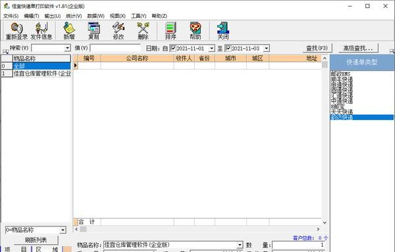Open the 输出(U) menu

point(53,16)
